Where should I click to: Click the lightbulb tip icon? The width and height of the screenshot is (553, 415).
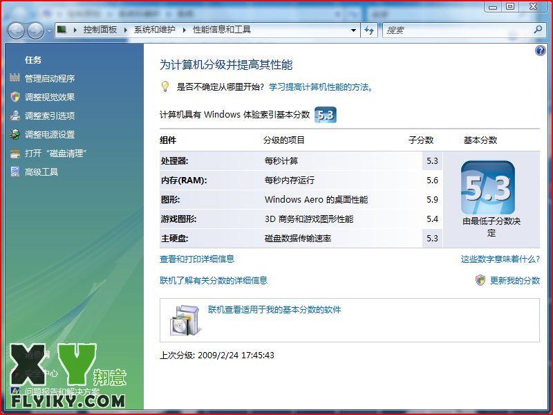pos(165,86)
